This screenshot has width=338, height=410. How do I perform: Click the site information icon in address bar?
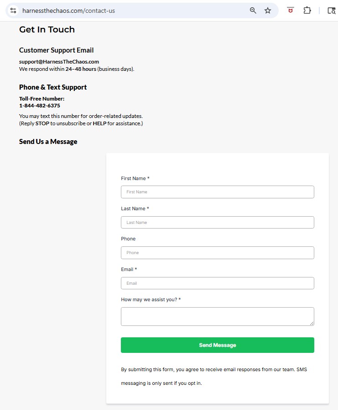(13, 11)
